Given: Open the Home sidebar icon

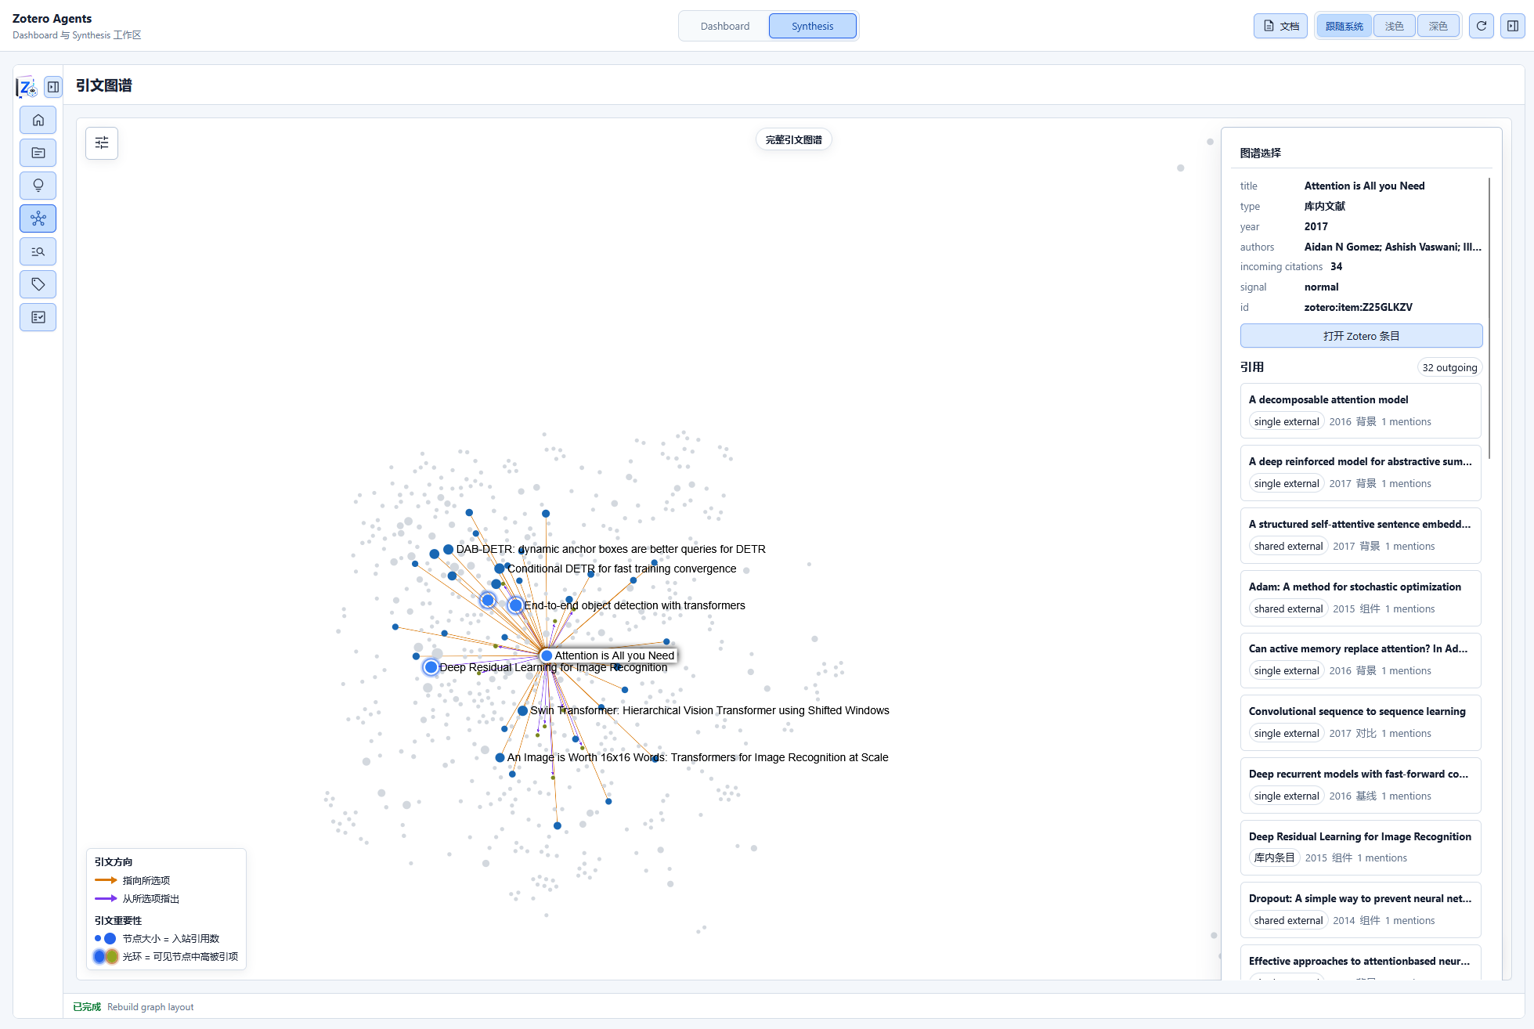Looking at the screenshot, I should 38,120.
